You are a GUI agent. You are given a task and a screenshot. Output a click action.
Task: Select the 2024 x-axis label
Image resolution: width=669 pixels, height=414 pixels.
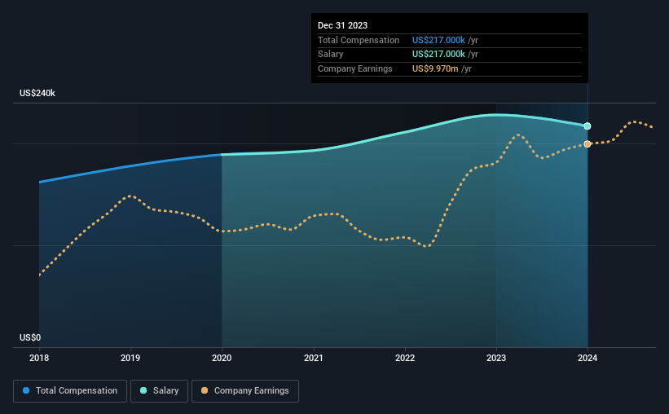pos(588,358)
